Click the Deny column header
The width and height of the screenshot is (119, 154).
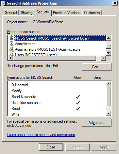(97, 77)
